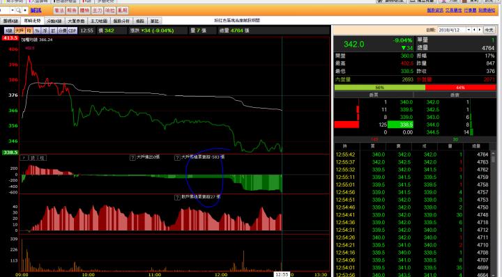Open the help icon beside 大戶累積買賣超 label

pyautogui.click(x=177, y=157)
